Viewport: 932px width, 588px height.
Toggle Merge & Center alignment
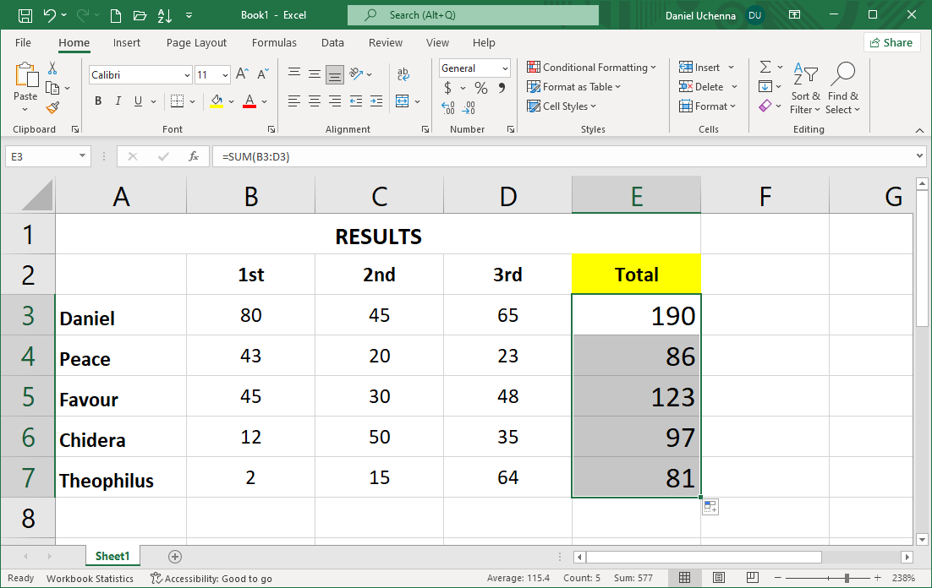[x=403, y=101]
